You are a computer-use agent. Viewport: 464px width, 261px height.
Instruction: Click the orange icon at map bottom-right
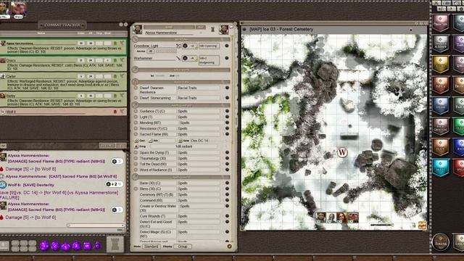pos(422,225)
